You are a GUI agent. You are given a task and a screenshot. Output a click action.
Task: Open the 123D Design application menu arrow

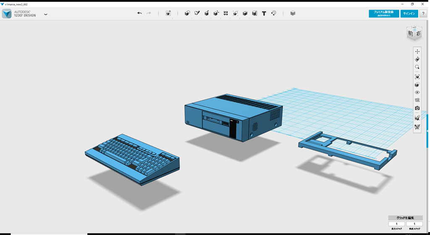point(46,14)
